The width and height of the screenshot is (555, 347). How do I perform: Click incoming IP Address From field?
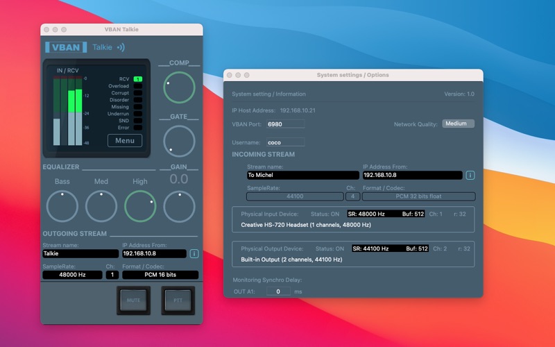click(x=413, y=176)
